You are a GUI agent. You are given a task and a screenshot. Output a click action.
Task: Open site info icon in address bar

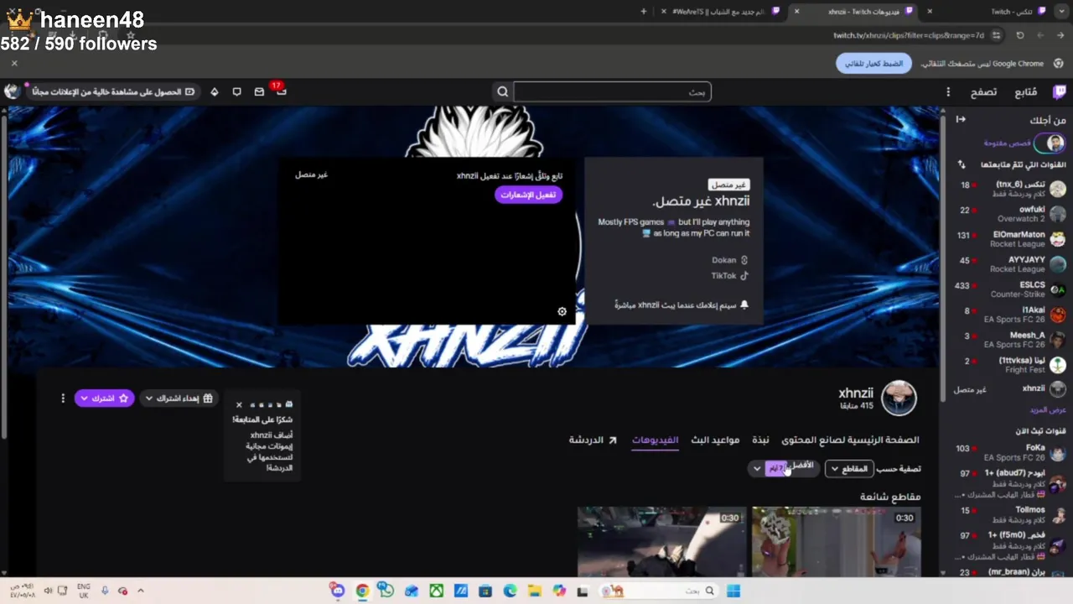[996, 35]
